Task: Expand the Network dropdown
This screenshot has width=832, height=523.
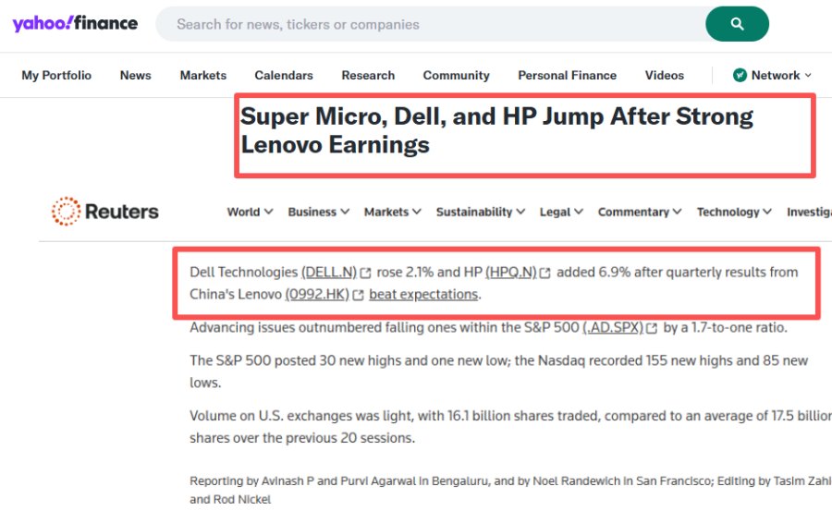Action: (772, 76)
